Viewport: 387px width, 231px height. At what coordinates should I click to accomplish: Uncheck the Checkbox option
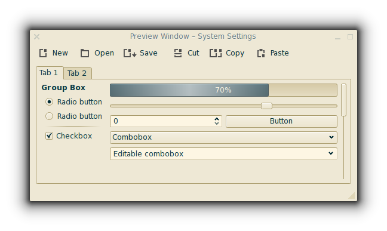[x=49, y=135]
